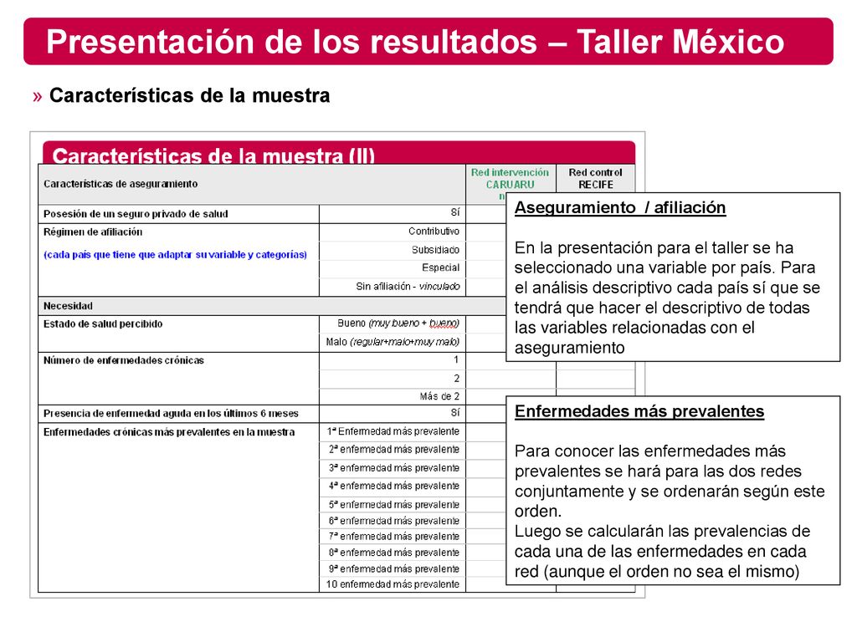Click 'Presencia de enfermedad aguda en los últimos 6 meses'
Image resolution: width=857 pixels, height=642 pixels.
click(x=171, y=414)
